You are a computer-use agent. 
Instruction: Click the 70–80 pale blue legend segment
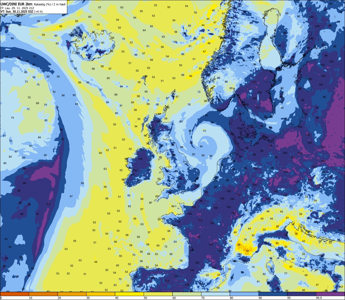(x=216, y=294)
